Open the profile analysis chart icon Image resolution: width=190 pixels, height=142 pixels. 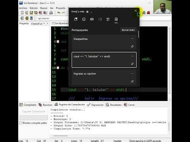[x=144, y=13]
